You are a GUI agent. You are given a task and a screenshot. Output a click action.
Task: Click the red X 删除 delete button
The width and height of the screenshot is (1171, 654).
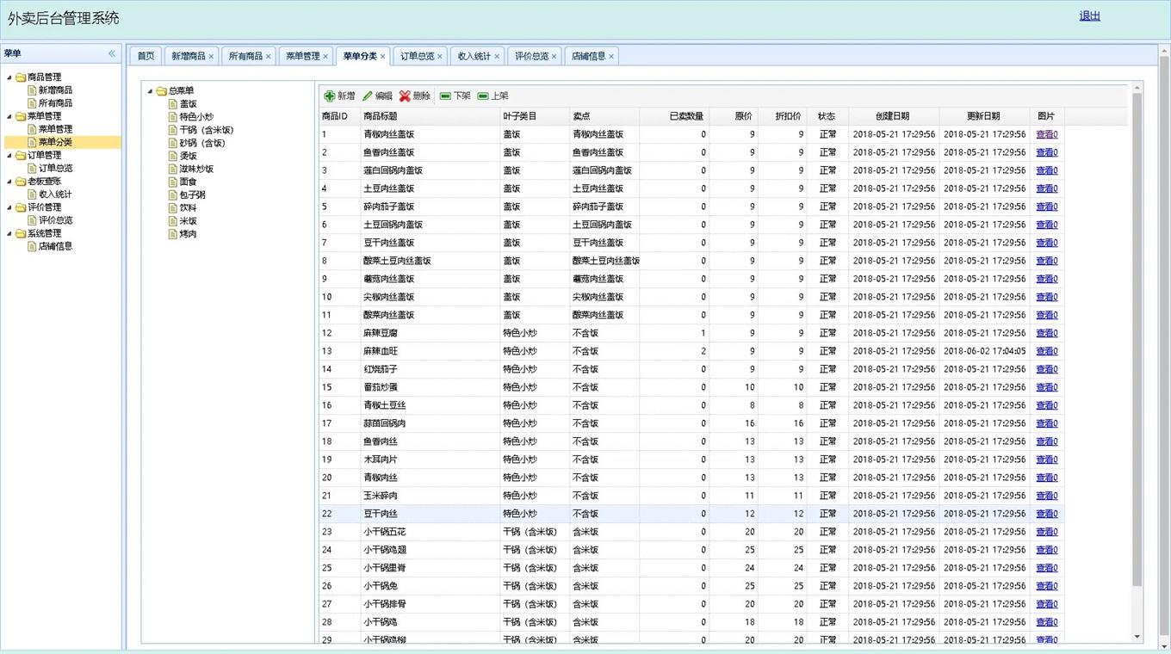415,96
